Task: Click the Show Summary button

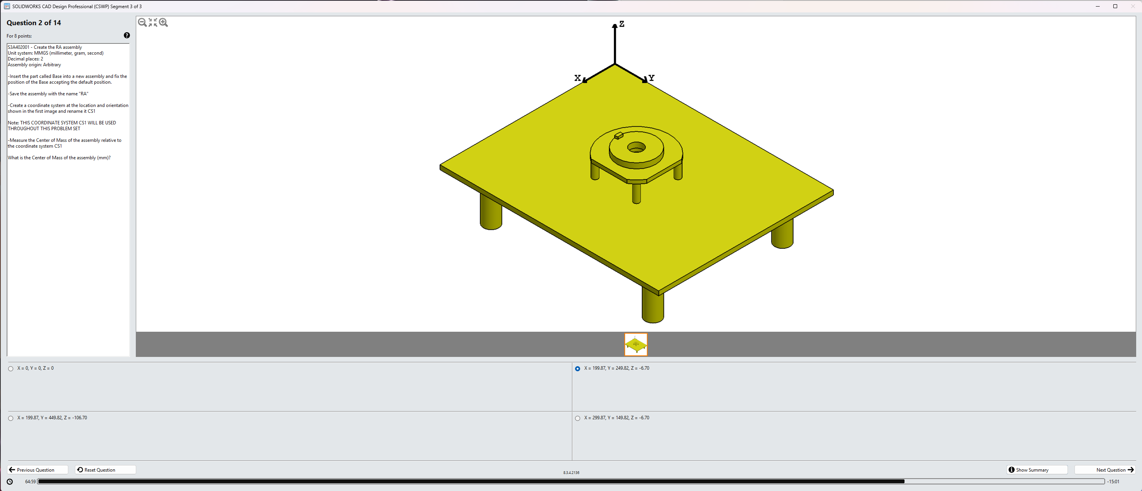Action: [1036, 470]
